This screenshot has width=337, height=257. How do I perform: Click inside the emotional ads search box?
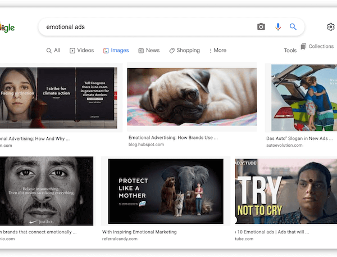pos(146,27)
